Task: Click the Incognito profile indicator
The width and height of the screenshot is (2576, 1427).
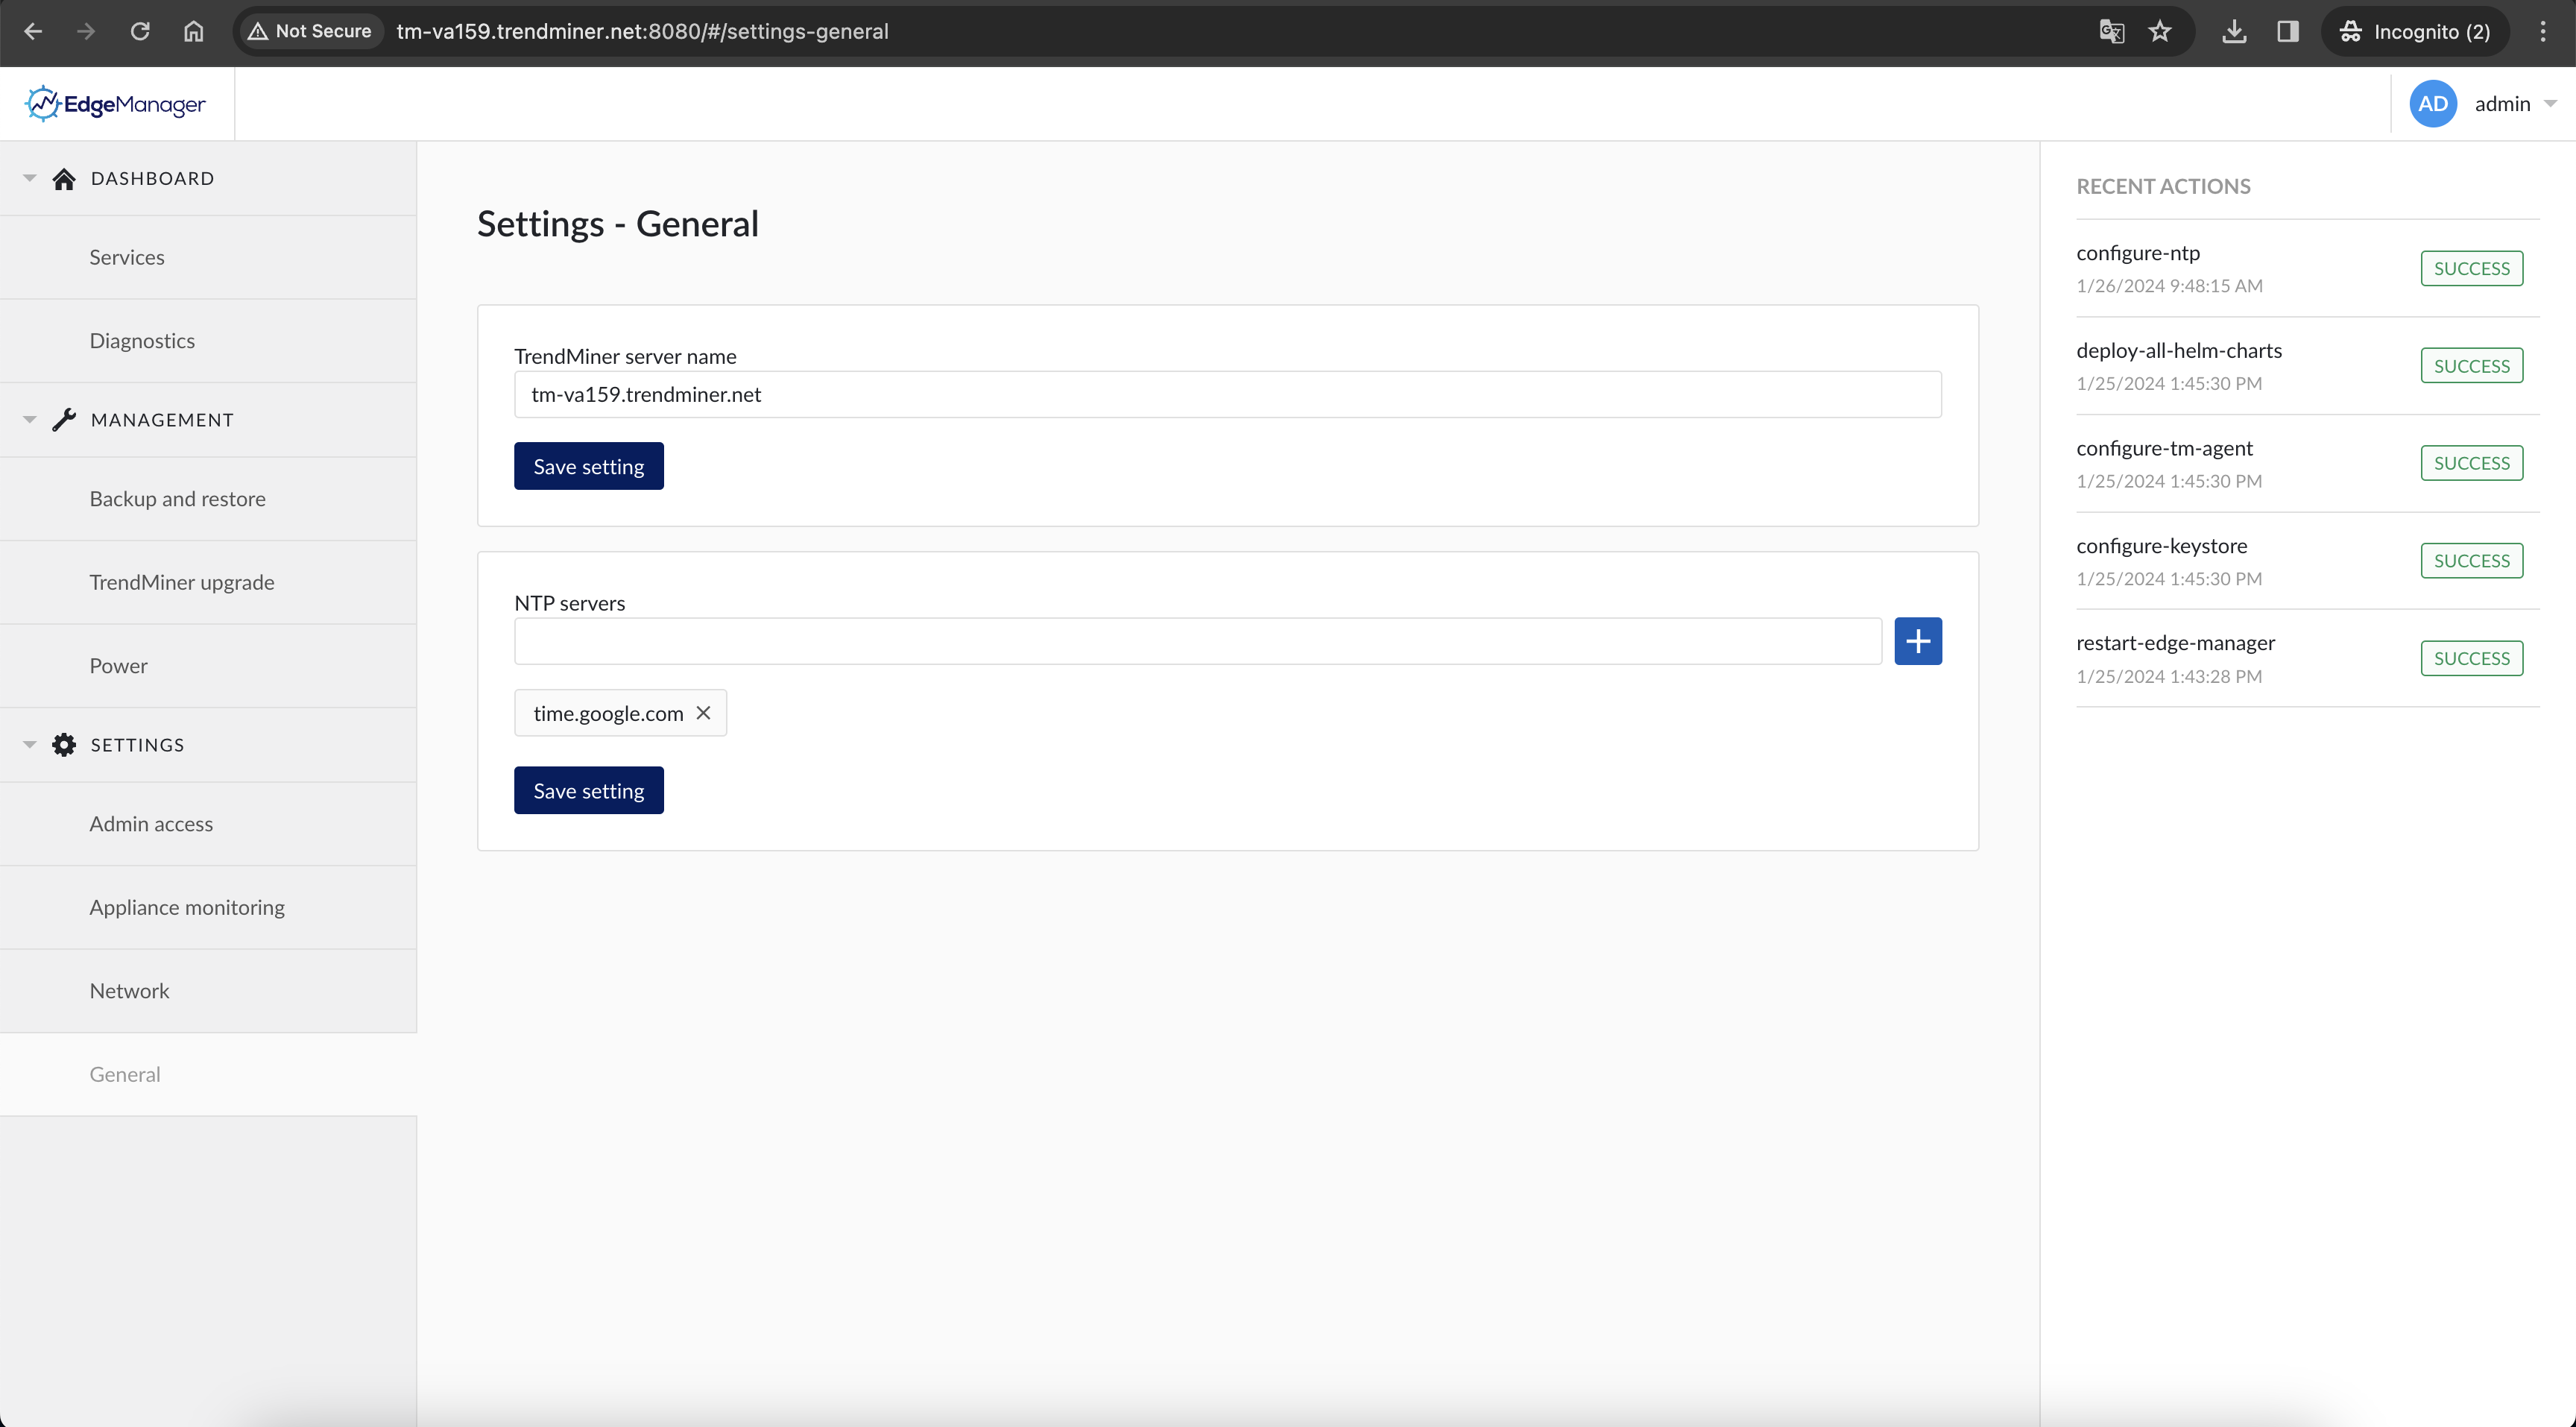Action: tap(2416, 31)
